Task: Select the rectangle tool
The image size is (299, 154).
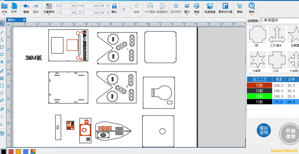Action: tap(2, 47)
